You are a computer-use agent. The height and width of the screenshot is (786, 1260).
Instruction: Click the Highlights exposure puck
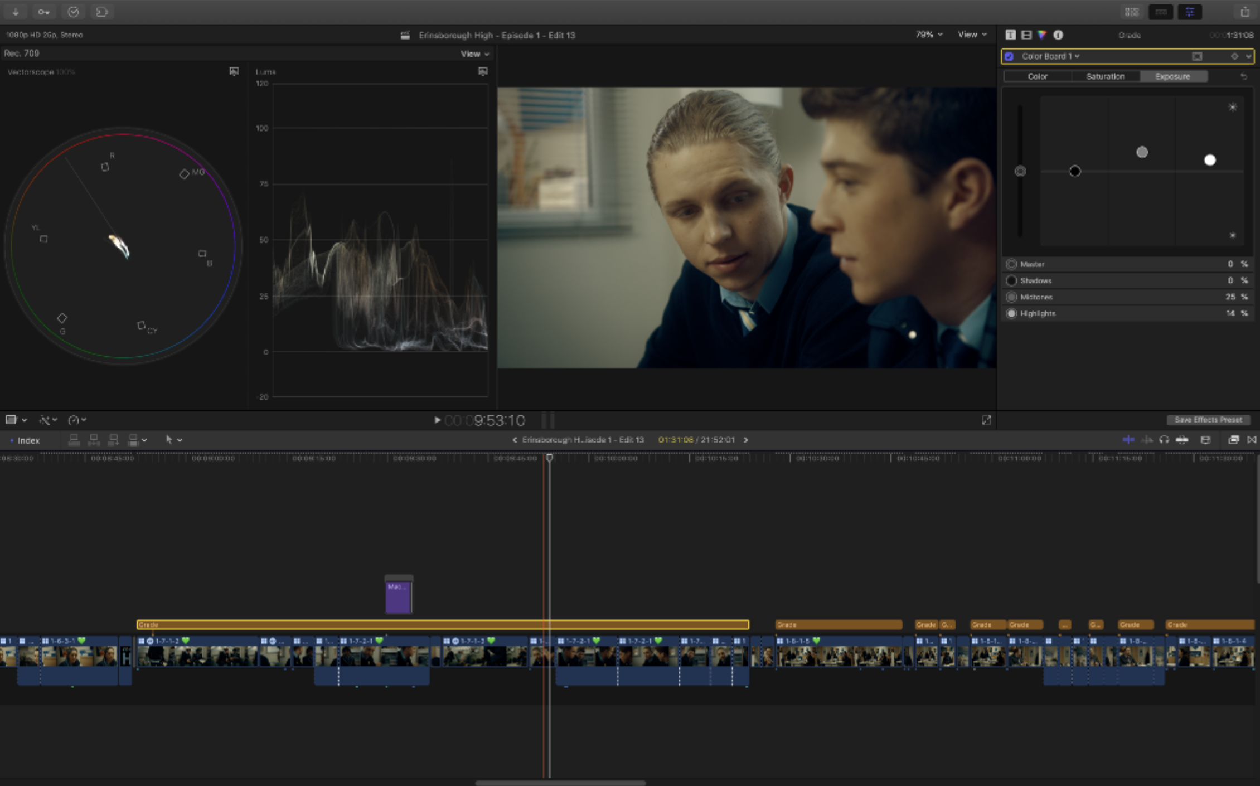pos(1209,161)
